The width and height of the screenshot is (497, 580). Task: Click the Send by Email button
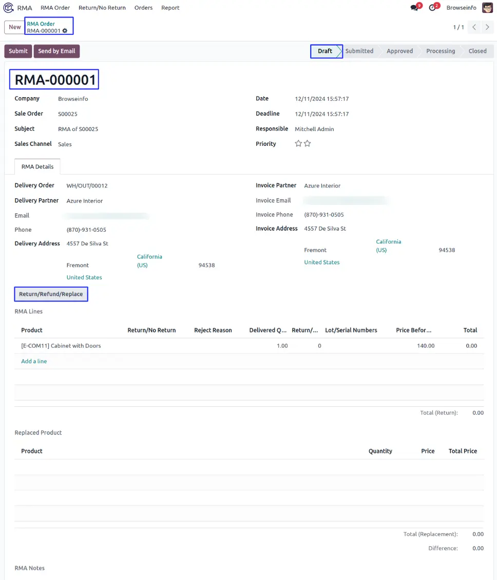click(x=56, y=51)
